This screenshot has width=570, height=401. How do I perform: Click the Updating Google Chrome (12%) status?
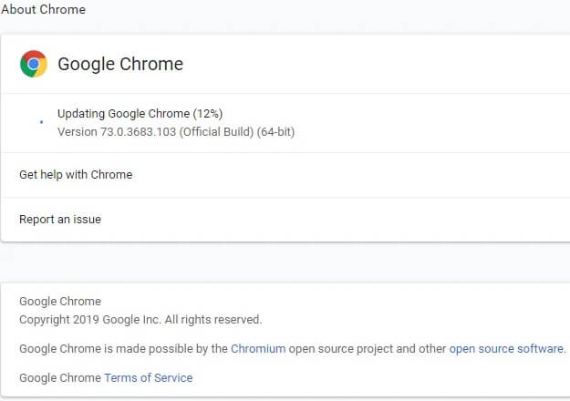click(x=140, y=114)
